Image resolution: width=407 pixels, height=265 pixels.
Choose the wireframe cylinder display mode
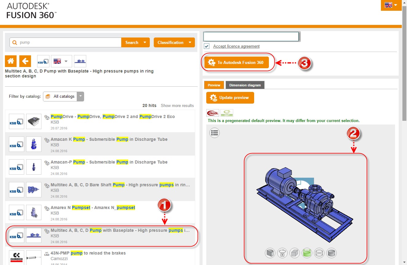tap(319, 253)
